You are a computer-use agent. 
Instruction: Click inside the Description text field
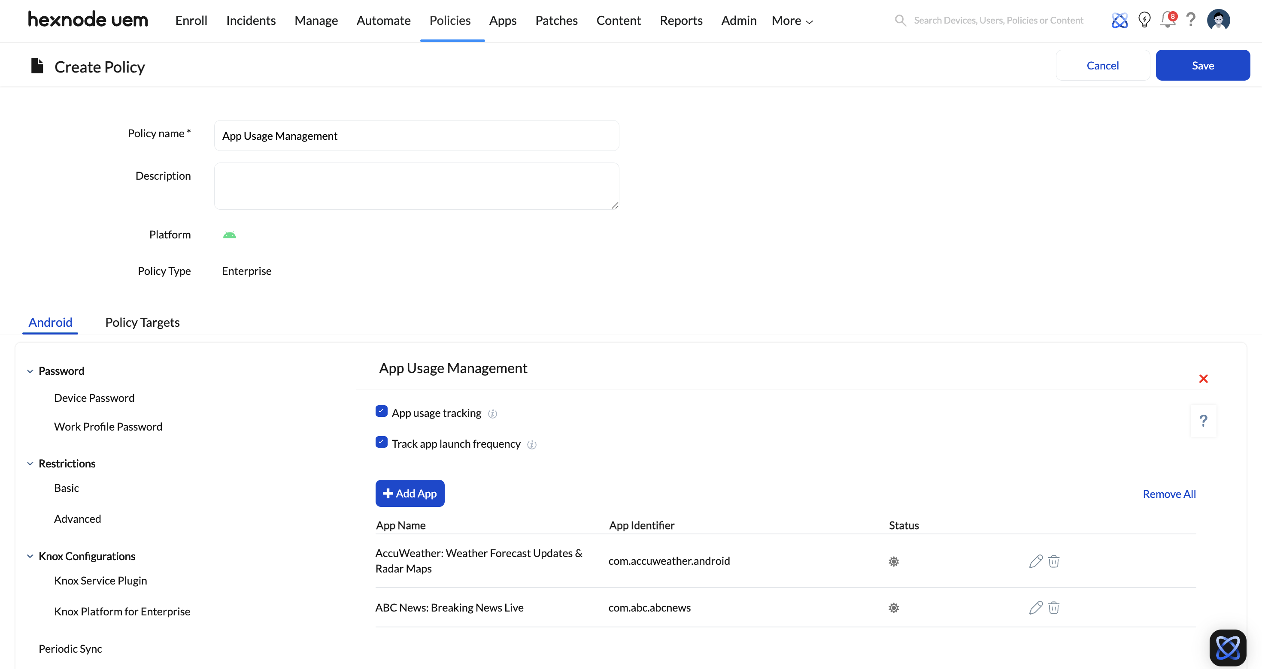(416, 186)
